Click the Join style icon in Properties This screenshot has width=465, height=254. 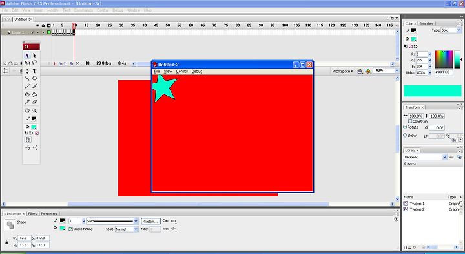(x=174, y=229)
